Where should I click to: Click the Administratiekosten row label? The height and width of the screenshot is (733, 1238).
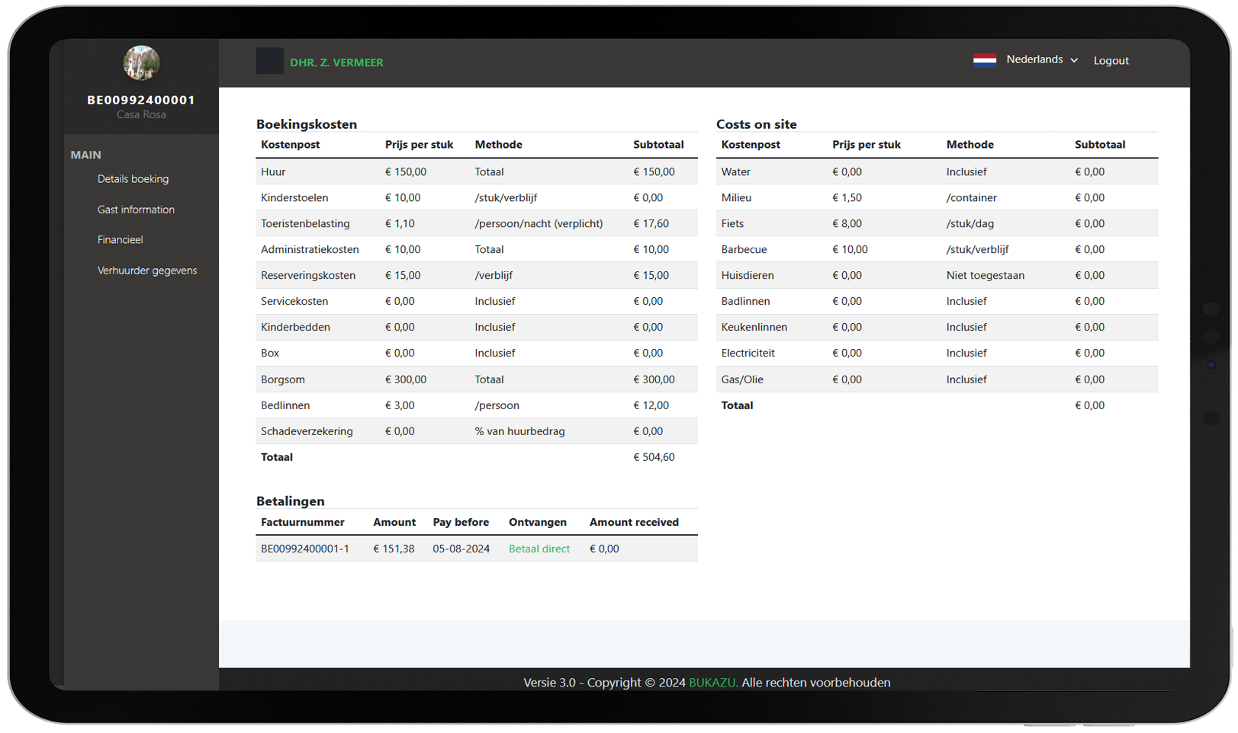point(310,249)
